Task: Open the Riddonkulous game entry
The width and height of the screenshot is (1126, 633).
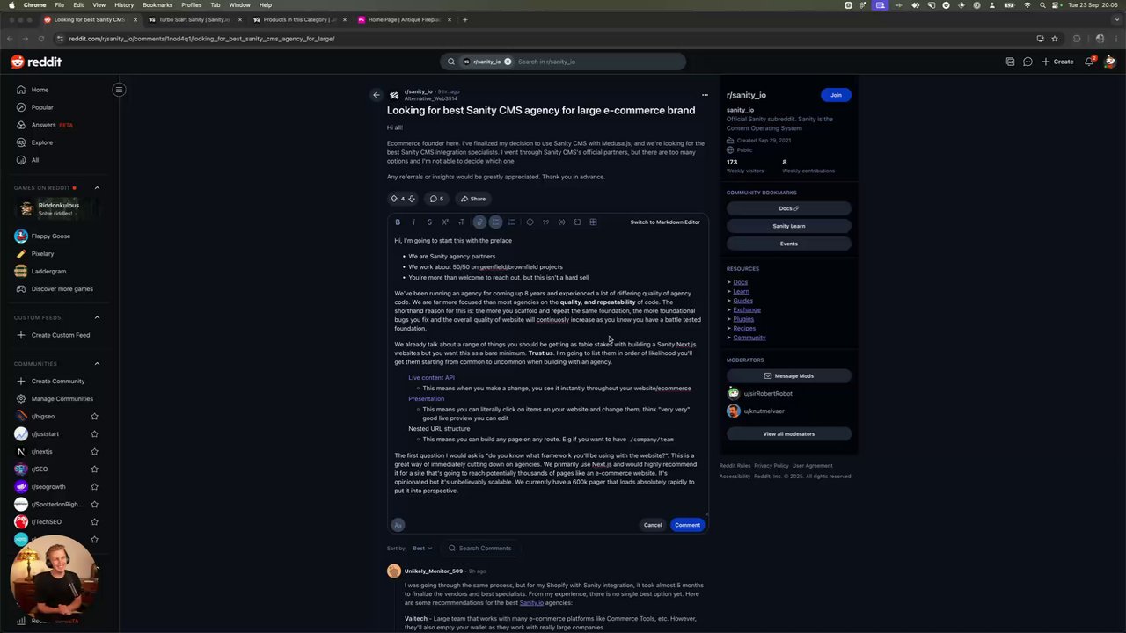Action: [58, 209]
